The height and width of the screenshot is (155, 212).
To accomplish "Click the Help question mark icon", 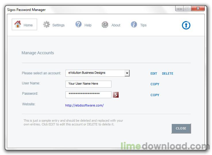I will tap(78, 24).
